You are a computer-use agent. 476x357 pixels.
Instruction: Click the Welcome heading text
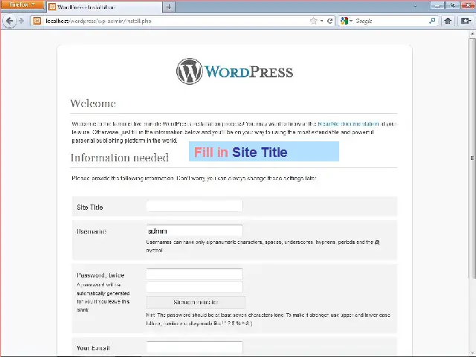[x=93, y=103]
